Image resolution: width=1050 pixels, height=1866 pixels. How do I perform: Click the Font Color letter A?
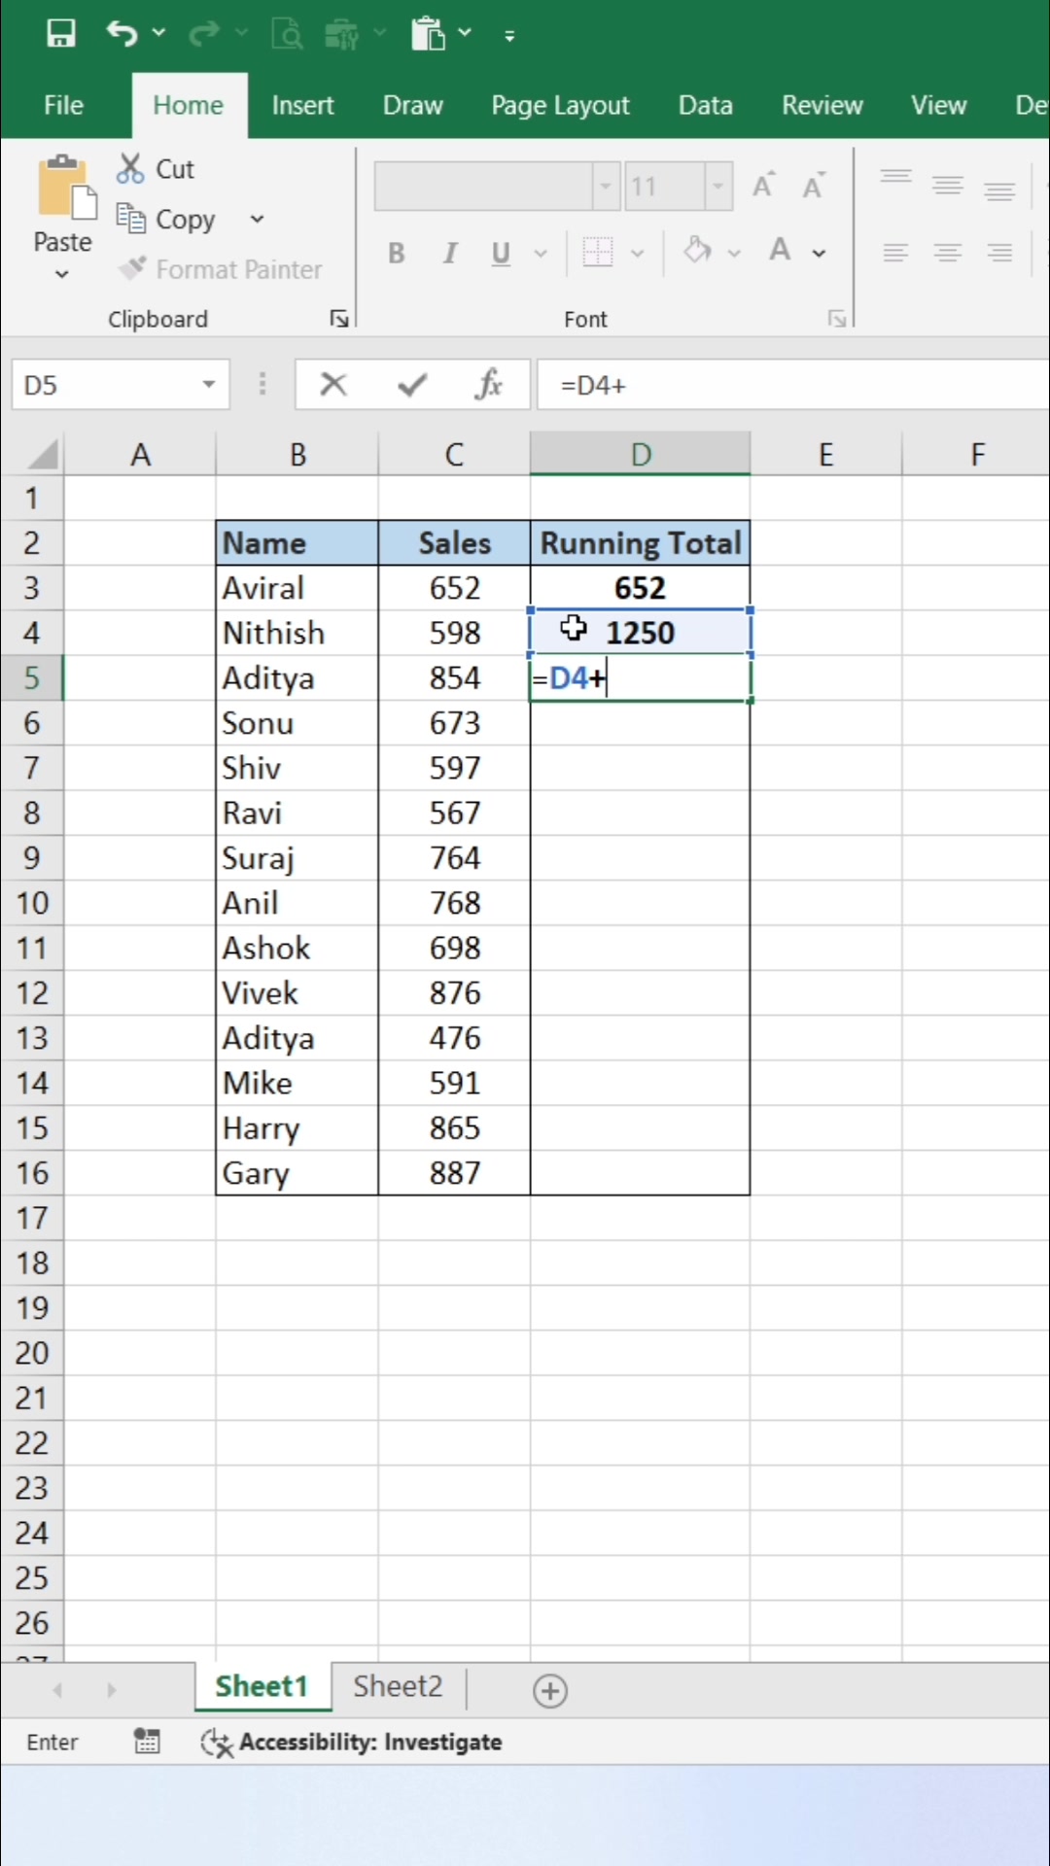click(x=780, y=251)
